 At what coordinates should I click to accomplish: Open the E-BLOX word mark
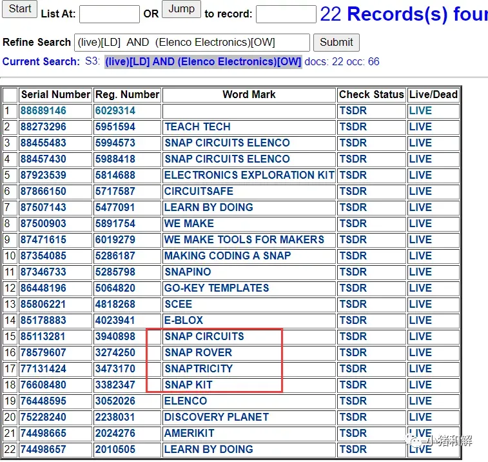pyautogui.click(x=184, y=321)
